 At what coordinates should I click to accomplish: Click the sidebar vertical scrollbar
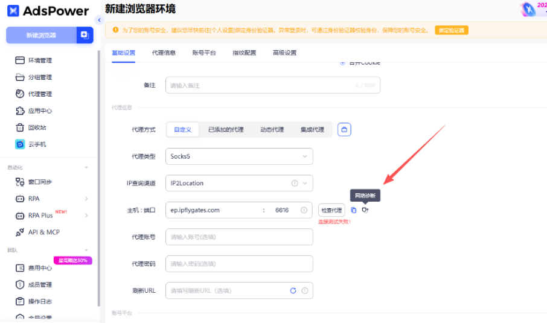(99, 178)
